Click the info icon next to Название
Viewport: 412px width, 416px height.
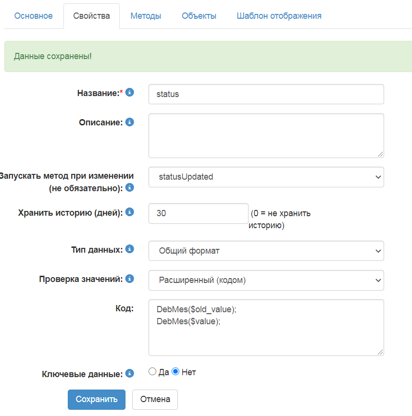pyautogui.click(x=129, y=93)
